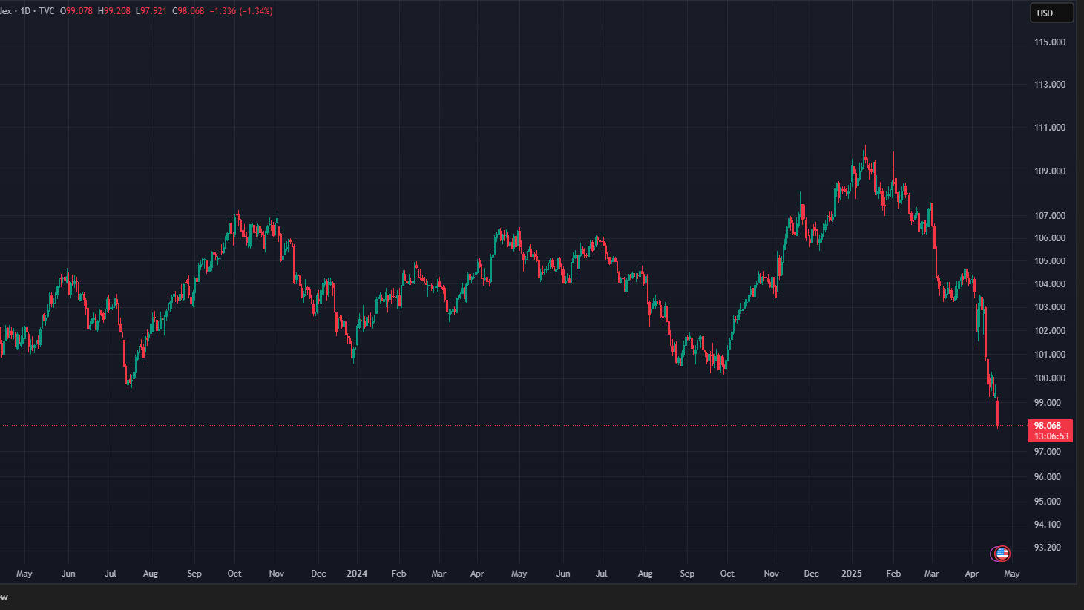This screenshot has width=1084, height=610.
Task: Click the low value L97.921
Action: click(x=151, y=11)
